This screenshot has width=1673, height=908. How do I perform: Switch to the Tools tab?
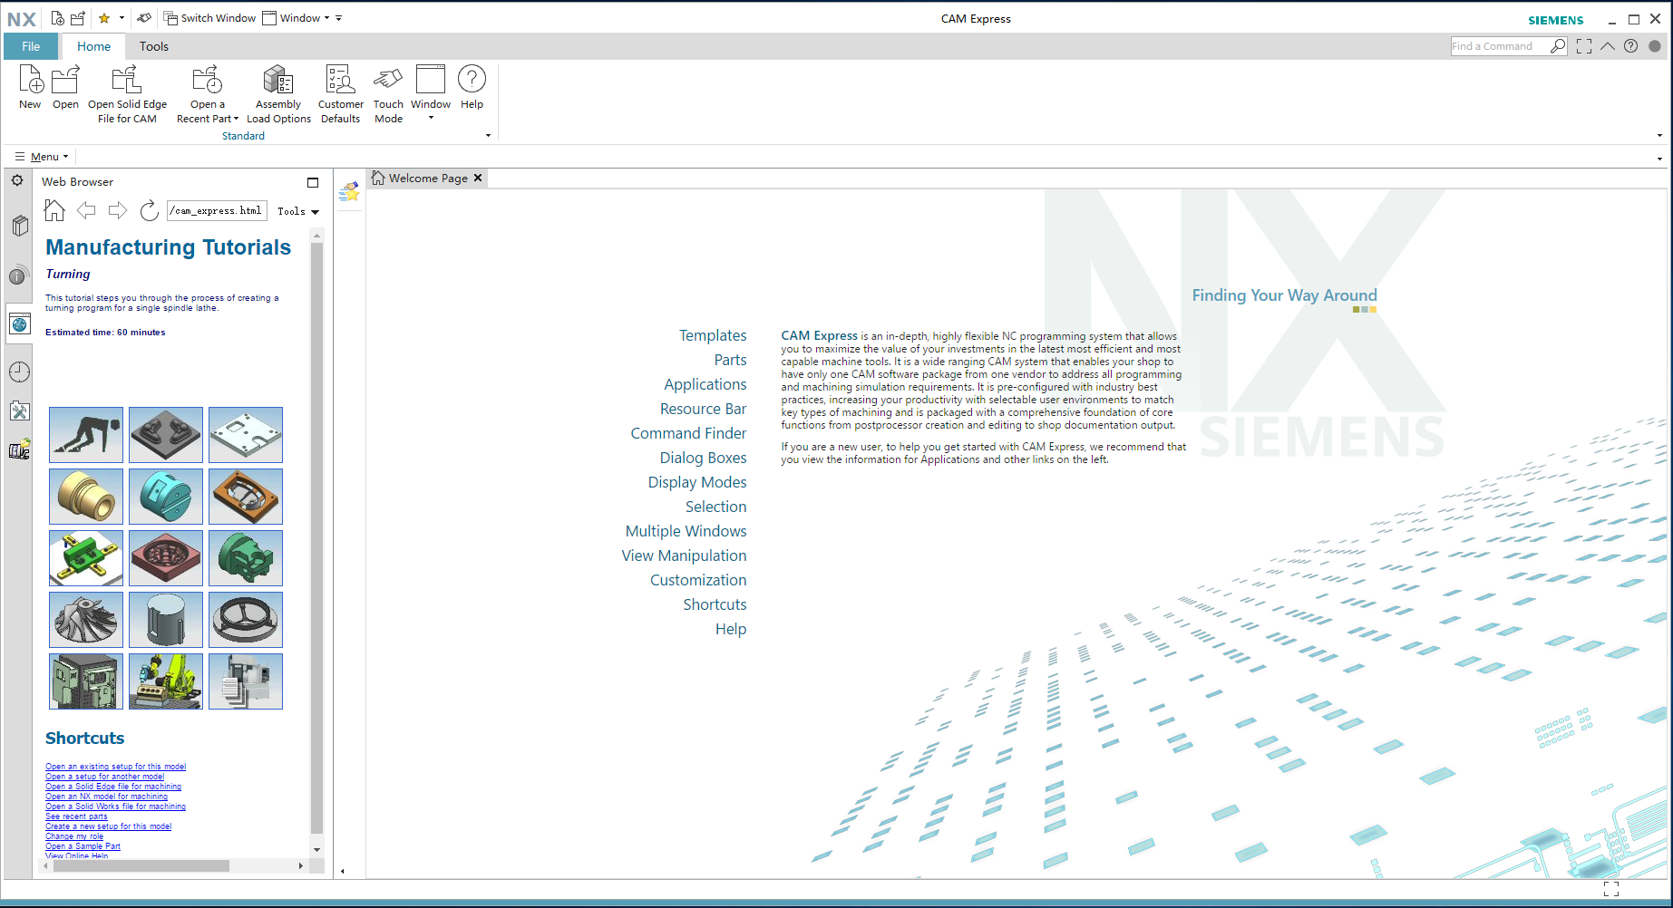tap(153, 46)
